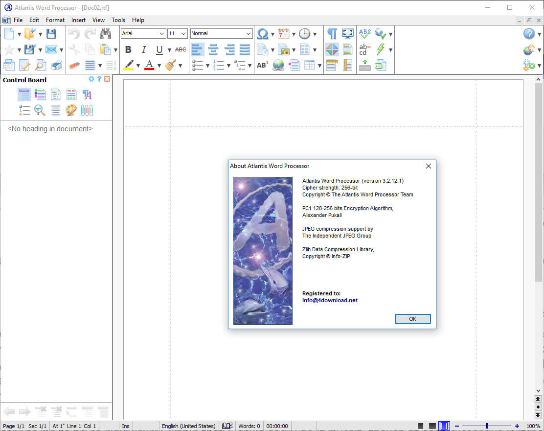Click the Send by email envelope icon
544x431 pixels.
(51, 49)
